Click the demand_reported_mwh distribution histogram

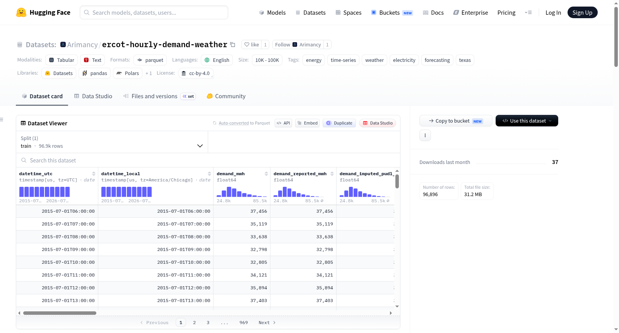(299, 192)
